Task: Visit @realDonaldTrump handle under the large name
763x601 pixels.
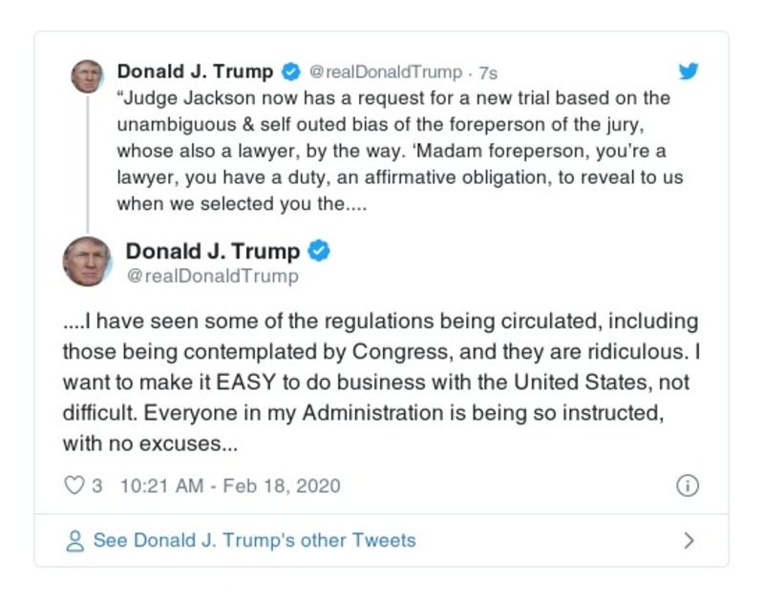Action: 212,277
